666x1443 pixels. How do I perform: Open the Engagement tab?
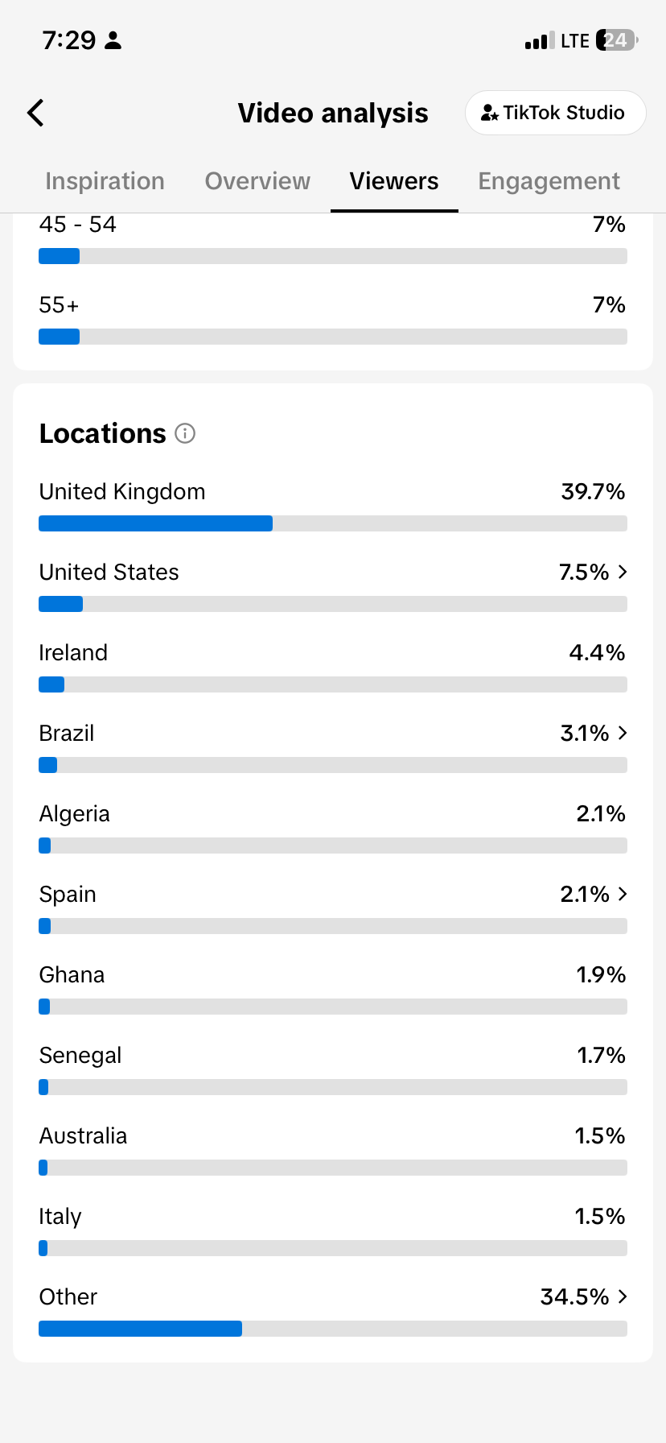[x=549, y=181]
